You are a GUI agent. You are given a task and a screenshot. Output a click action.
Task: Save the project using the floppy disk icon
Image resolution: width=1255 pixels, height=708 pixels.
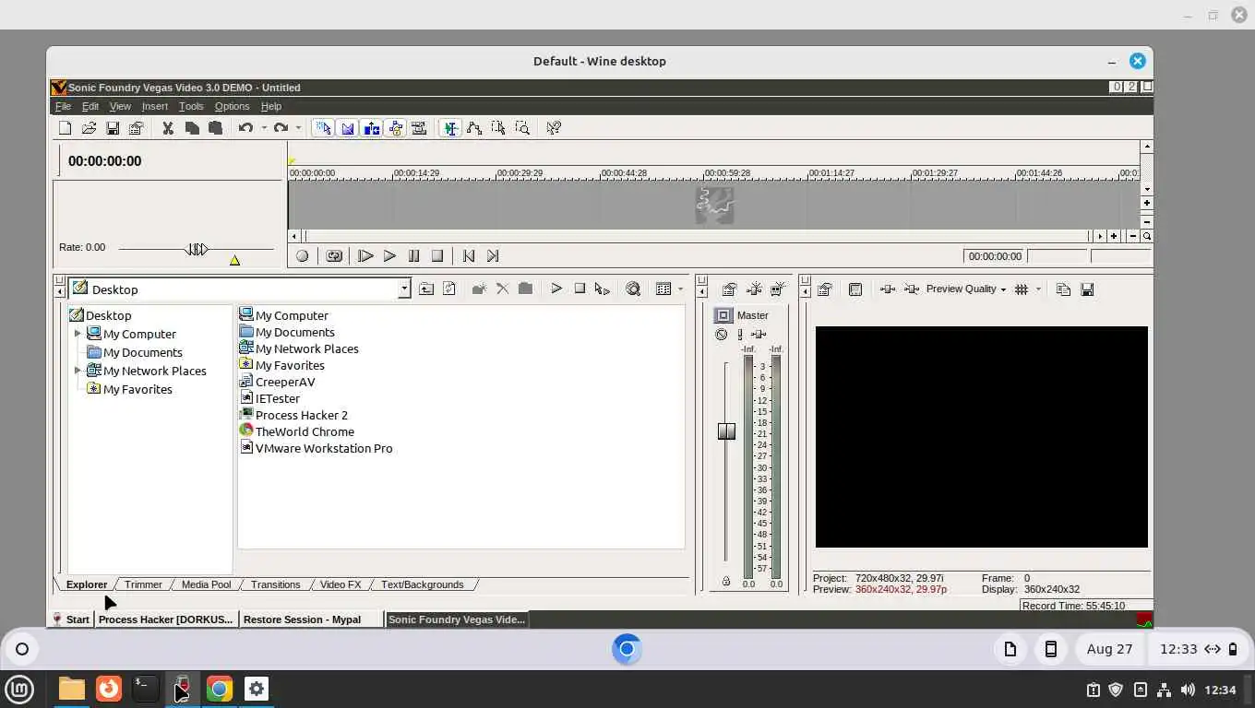[113, 128]
